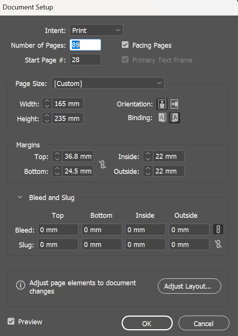Choose left-to-right binding icon

pyautogui.click(x=162, y=118)
